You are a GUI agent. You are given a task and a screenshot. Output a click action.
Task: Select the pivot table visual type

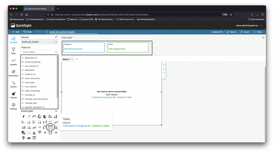tap(45, 127)
